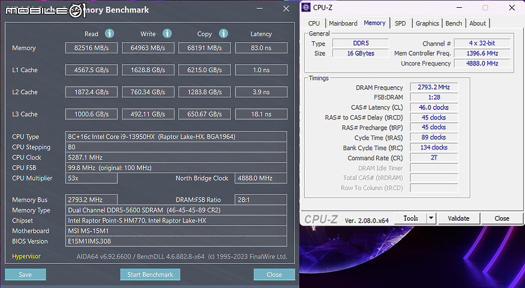The image size is (525, 288).
Task: Click the L1 Cache Read value 4567.5 GB/s
Action: pos(91,70)
